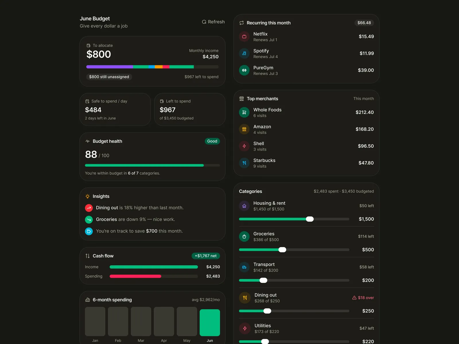Click the Groceries budget slider handle
This screenshot has width=459, height=344.
(x=282, y=250)
